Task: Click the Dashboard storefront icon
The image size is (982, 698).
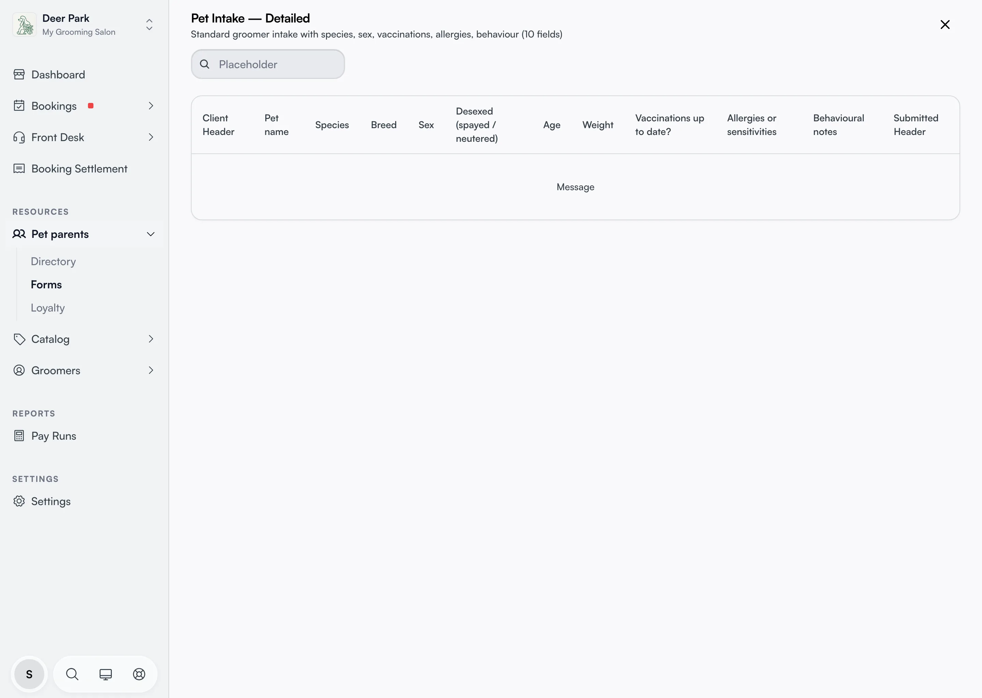Action: click(19, 74)
